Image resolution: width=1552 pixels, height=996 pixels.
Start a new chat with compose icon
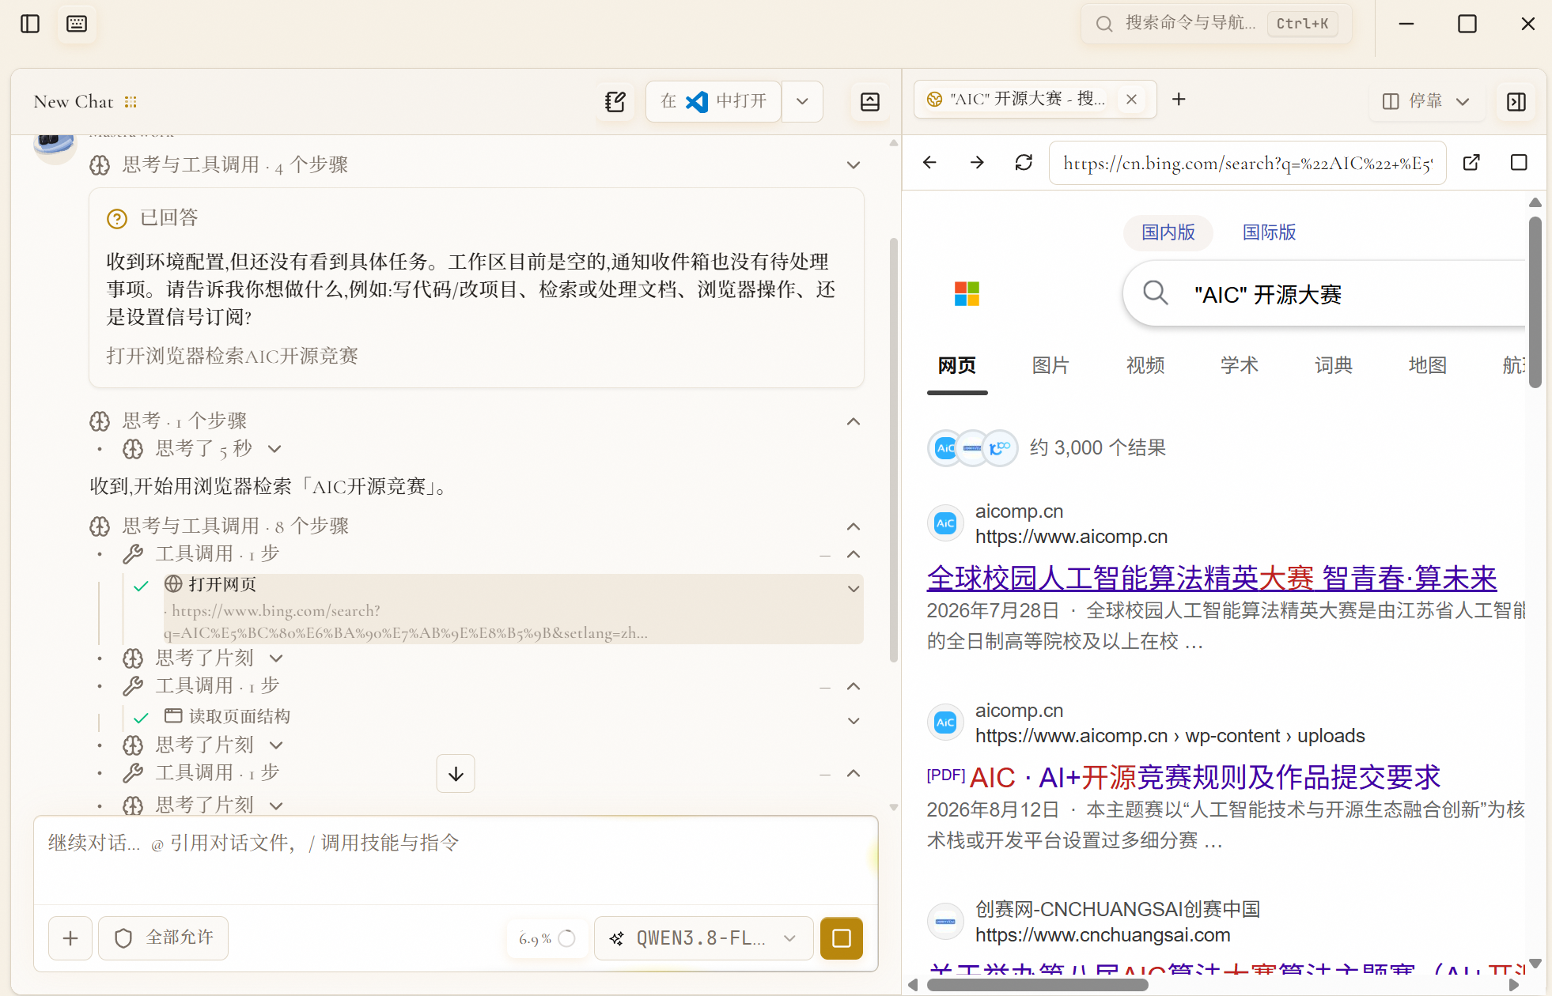coord(615,101)
